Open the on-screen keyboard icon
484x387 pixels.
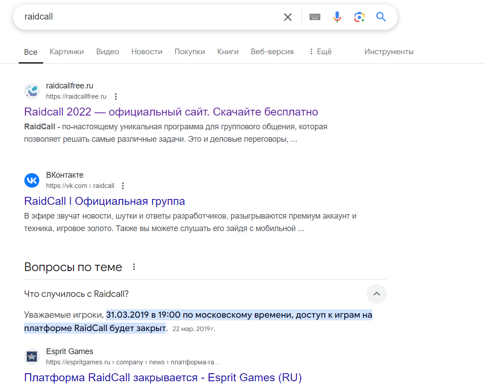[315, 17]
